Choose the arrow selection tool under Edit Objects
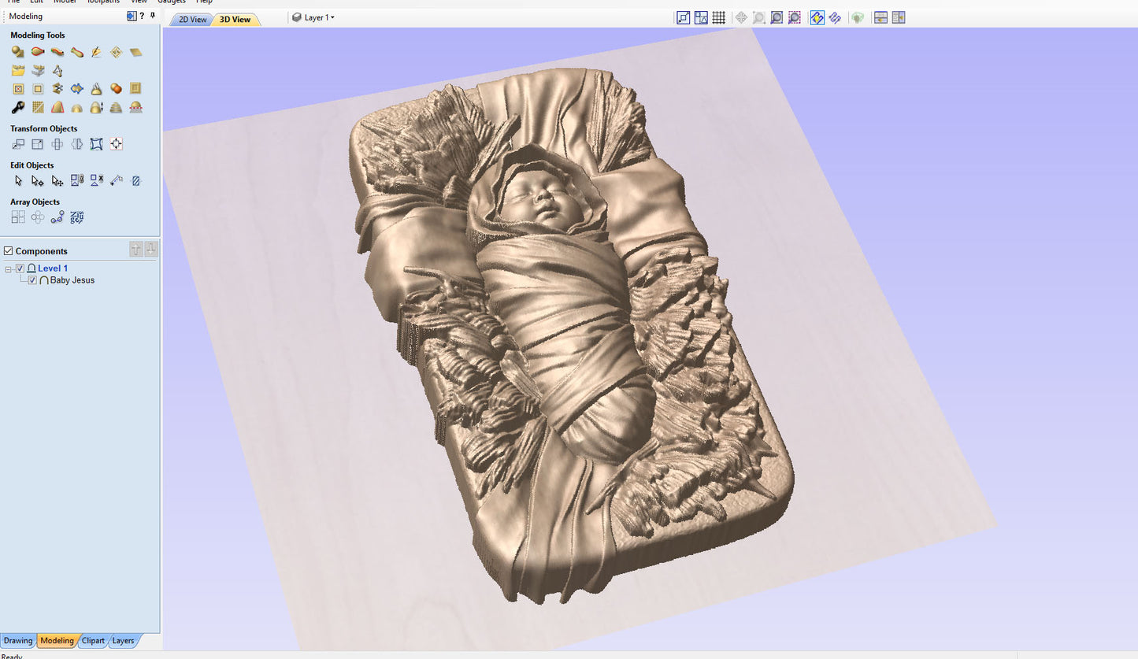This screenshot has width=1138, height=659. [18, 181]
